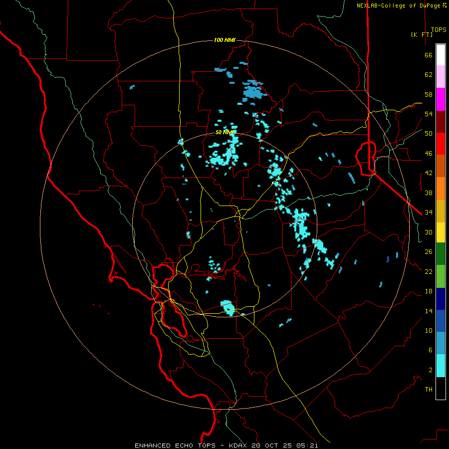This screenshot has width=449, height=449.
Task: Click the light pink 62 legend swatch
Action: tap(441, 76)
